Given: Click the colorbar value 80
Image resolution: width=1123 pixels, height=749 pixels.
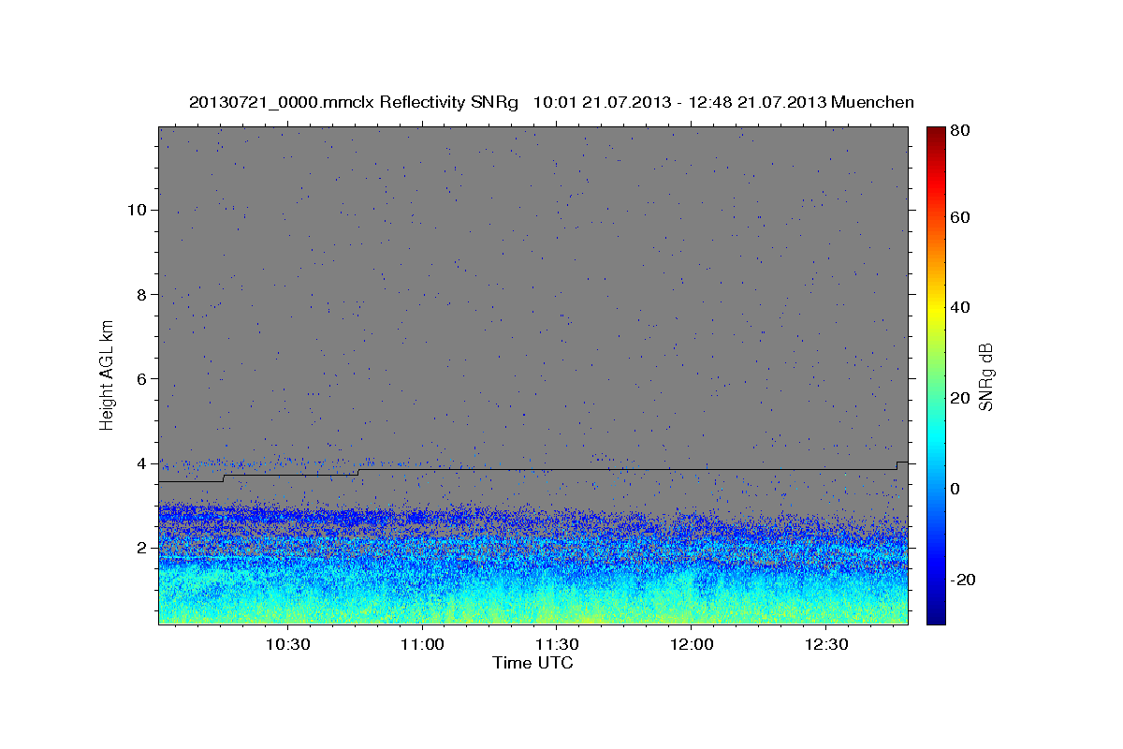Looking at the screenshot, I should 962,131.
